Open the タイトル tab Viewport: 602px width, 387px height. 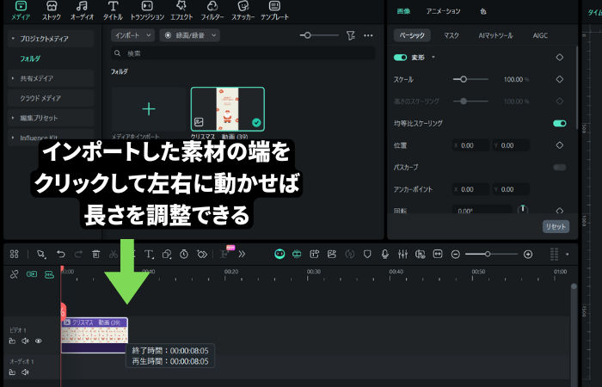pos(113,10)
